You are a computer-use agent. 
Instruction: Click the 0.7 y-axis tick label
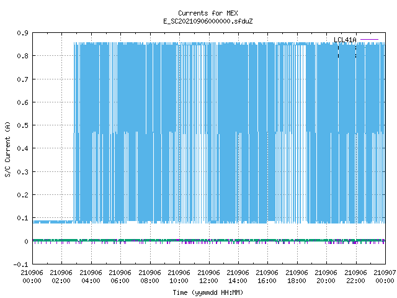(22, 79)
